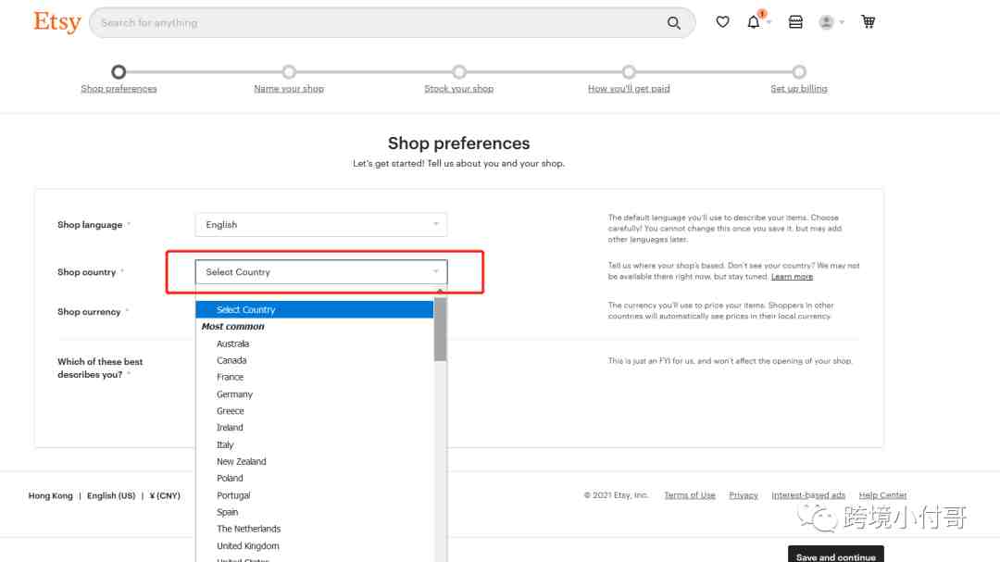
Task: Open the Favorites heart icon
Action: coord(722,22)
